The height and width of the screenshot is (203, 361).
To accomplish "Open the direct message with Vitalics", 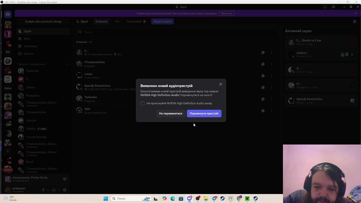I will coord(43,129).
